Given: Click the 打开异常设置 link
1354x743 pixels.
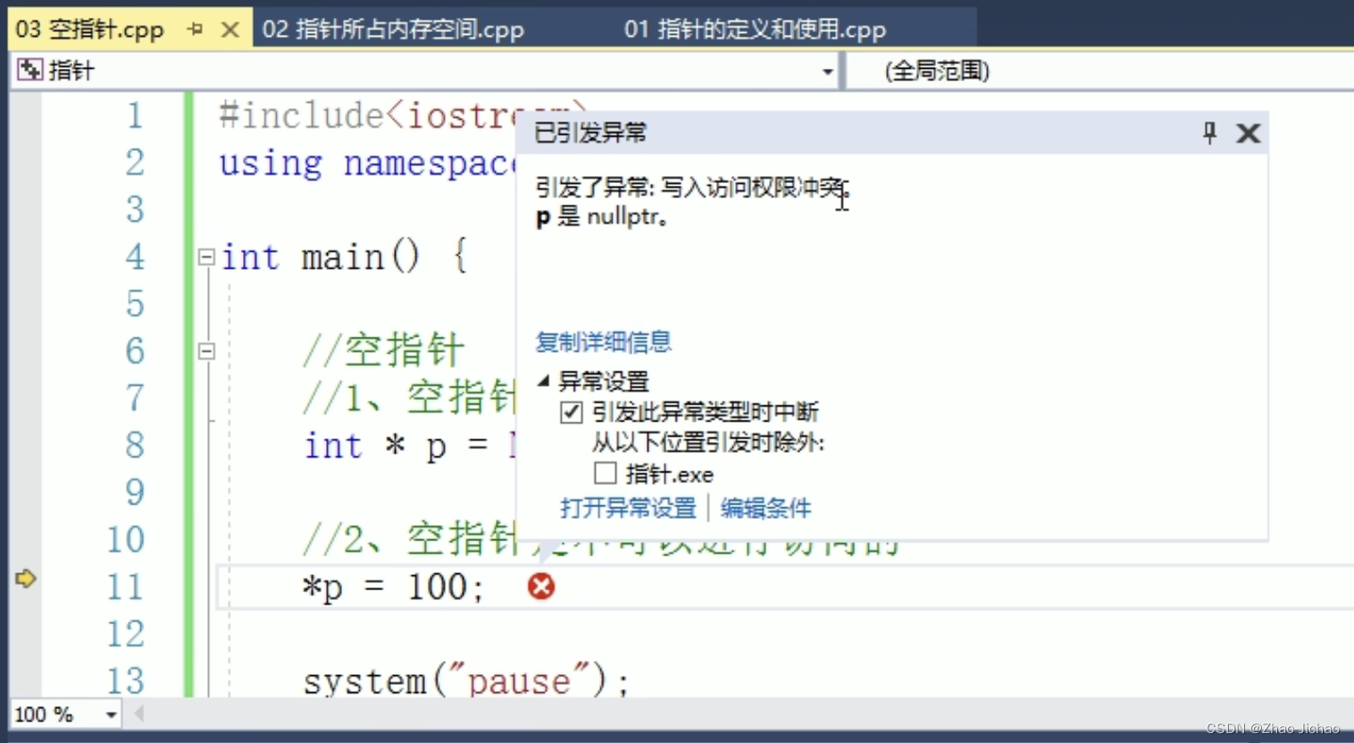Looking at the screenshot, I should 628,508.
